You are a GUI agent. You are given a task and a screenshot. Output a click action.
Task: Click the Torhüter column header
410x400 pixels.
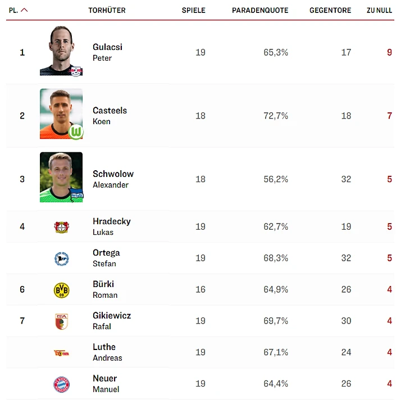[107, 11]
